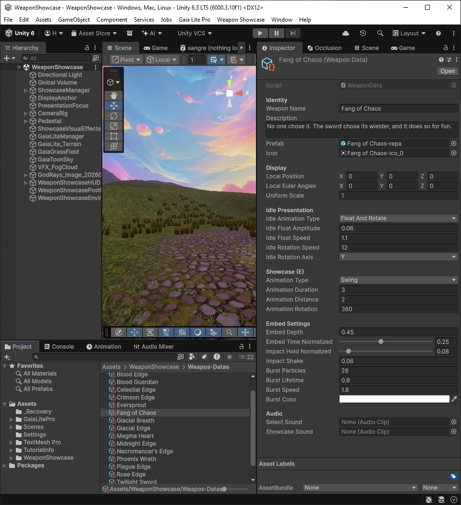
Task: Toggle hidden packages visibility count
Action: point(246,356)
